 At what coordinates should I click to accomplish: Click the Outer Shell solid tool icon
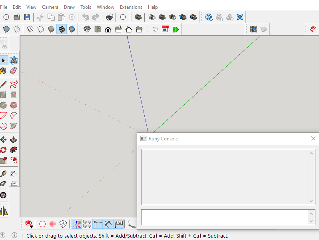[x=138, y=17]
